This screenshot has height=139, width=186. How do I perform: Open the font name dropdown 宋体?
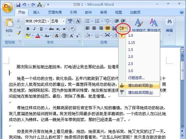click(38, 21)
